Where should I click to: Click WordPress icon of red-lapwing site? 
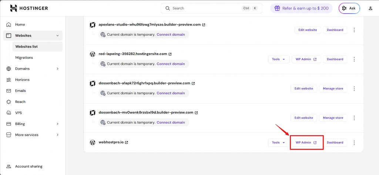click(x=92, y=54)
